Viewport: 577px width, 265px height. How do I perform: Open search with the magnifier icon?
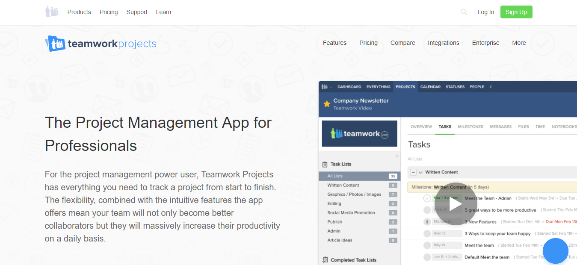[464, 12]
